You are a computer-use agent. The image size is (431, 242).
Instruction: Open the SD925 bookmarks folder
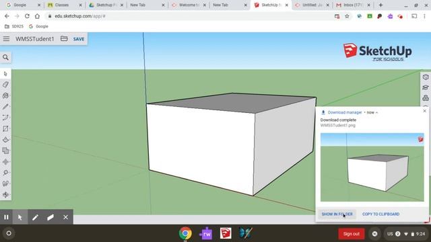click(14, 26)
